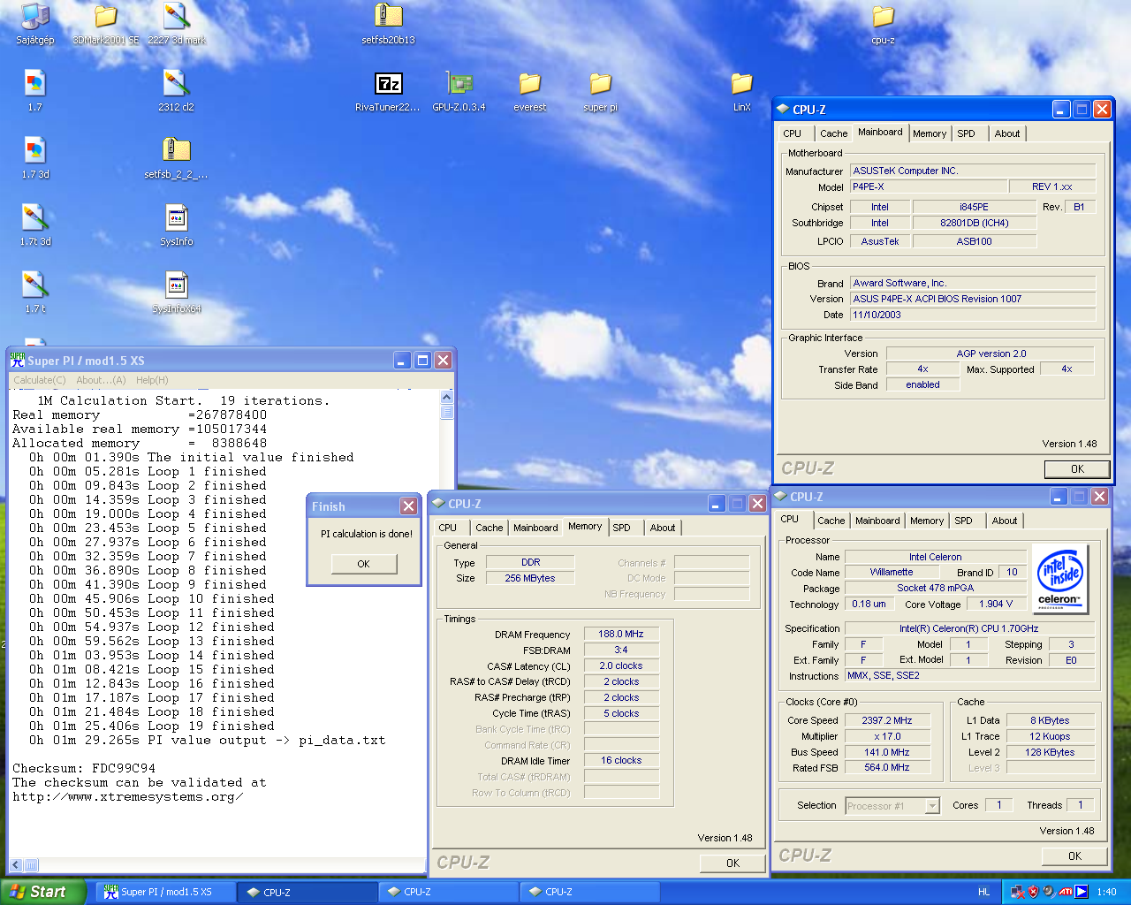Click OK in Memory CPU-Z window
Image resolution: width=1131 pixels, height=905 pixels.
tap(732, 863)
